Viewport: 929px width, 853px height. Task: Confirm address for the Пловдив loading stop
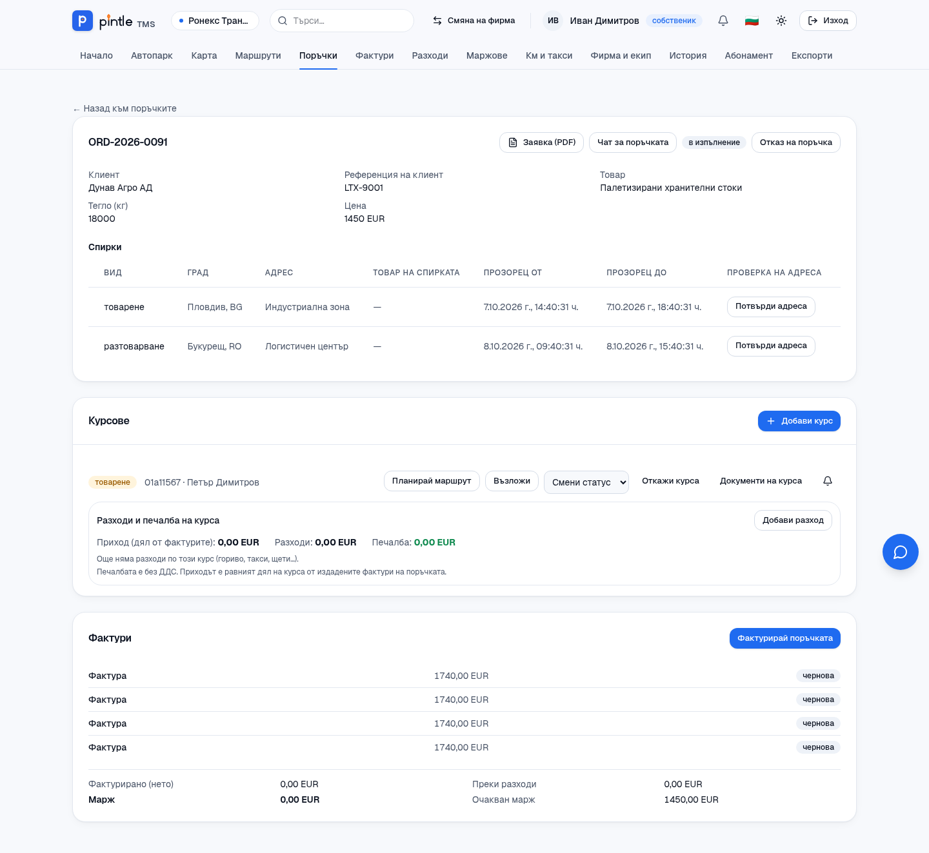[x=771, y=307]
